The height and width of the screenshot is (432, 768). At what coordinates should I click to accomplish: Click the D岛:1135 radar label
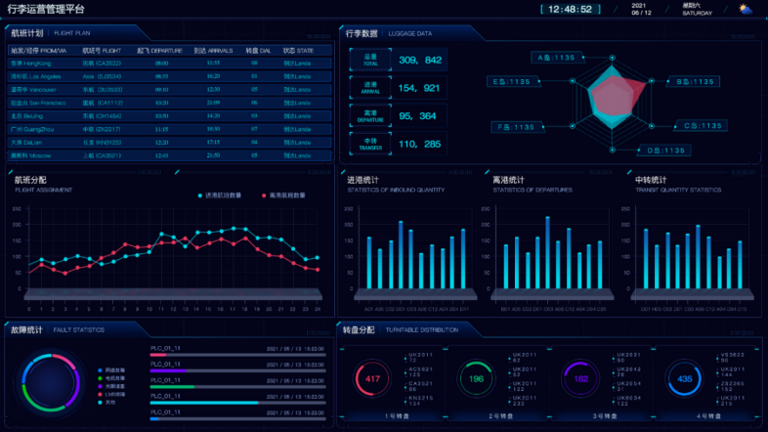664,151
